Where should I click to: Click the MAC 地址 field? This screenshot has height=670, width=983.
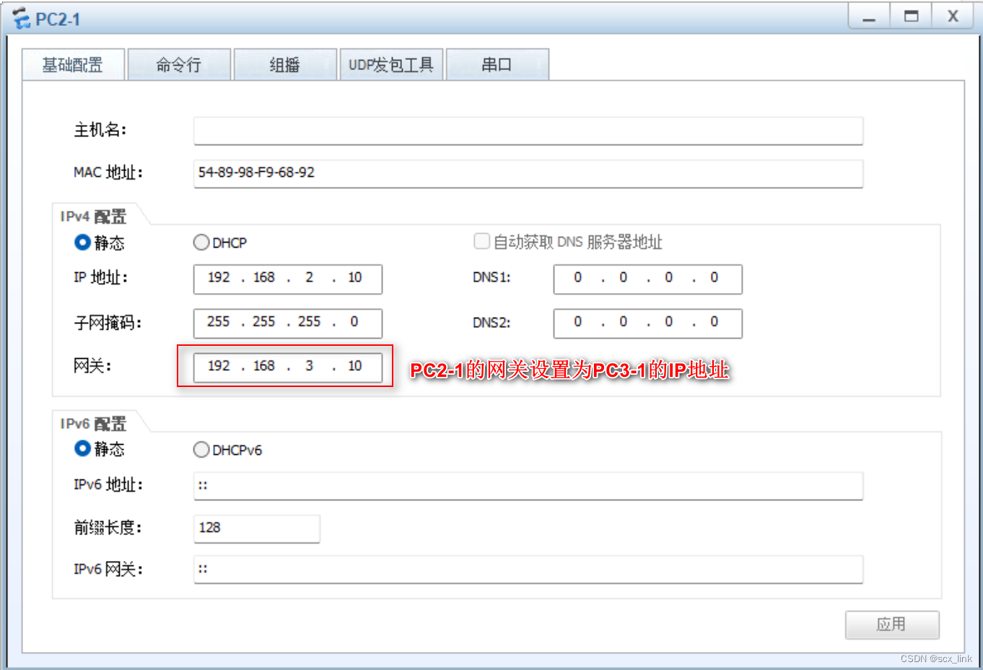[528, 173]
